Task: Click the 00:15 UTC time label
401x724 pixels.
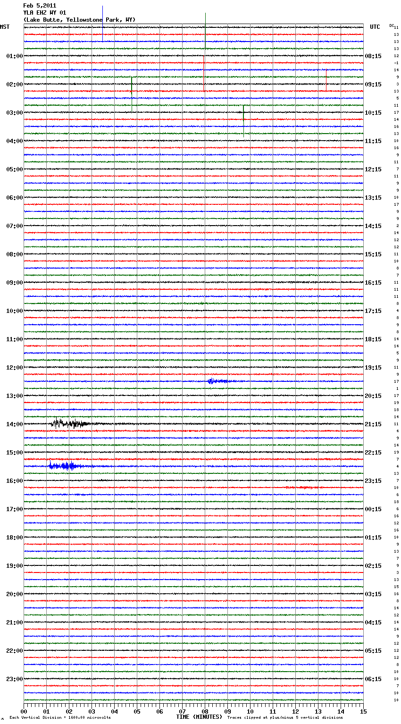Action: [373, 509]
